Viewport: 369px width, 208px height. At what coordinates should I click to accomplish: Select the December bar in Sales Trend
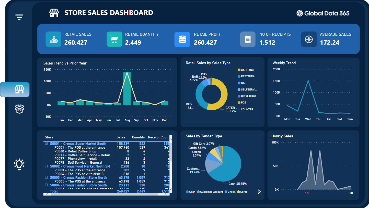coord(165,103)
